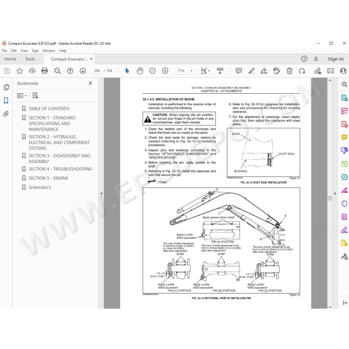This screenshot has width=349, height=349.
Task: Open TABLE OF CONTENTS bookmark
Action: 49,109
